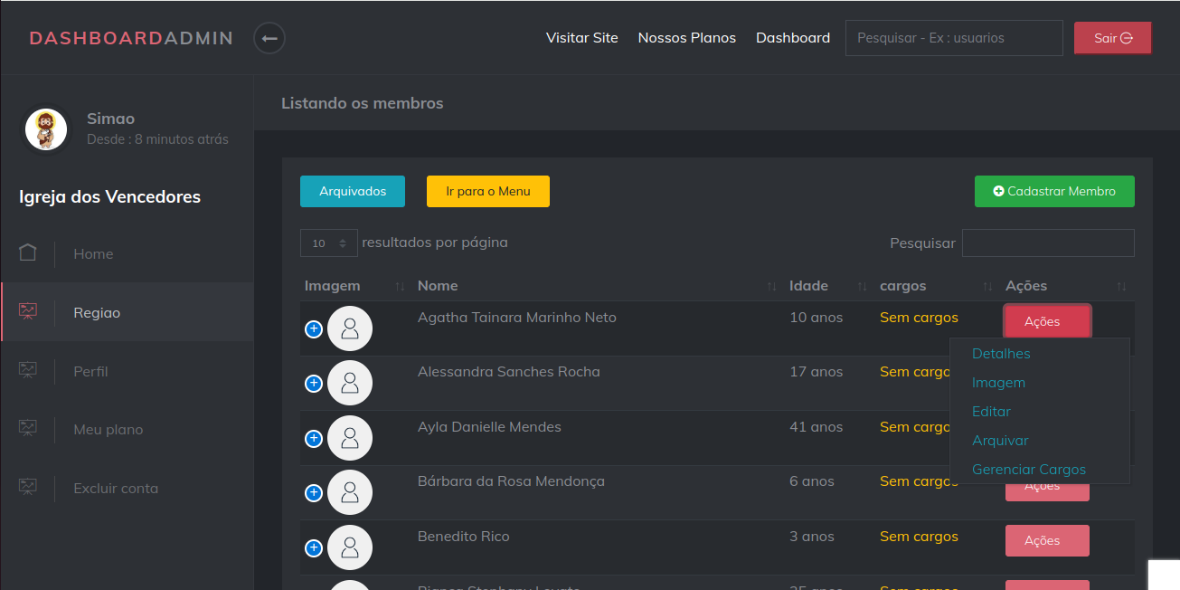
Task: Click the Meu plano sidebar icon
Action: [x=28, y=429]
